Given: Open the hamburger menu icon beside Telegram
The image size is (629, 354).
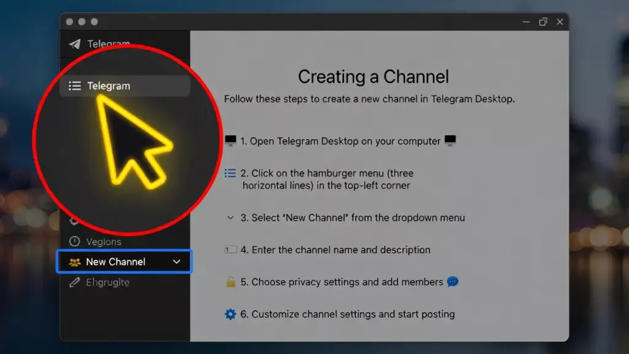Looking at the screenshot, I should click(75, 86).
